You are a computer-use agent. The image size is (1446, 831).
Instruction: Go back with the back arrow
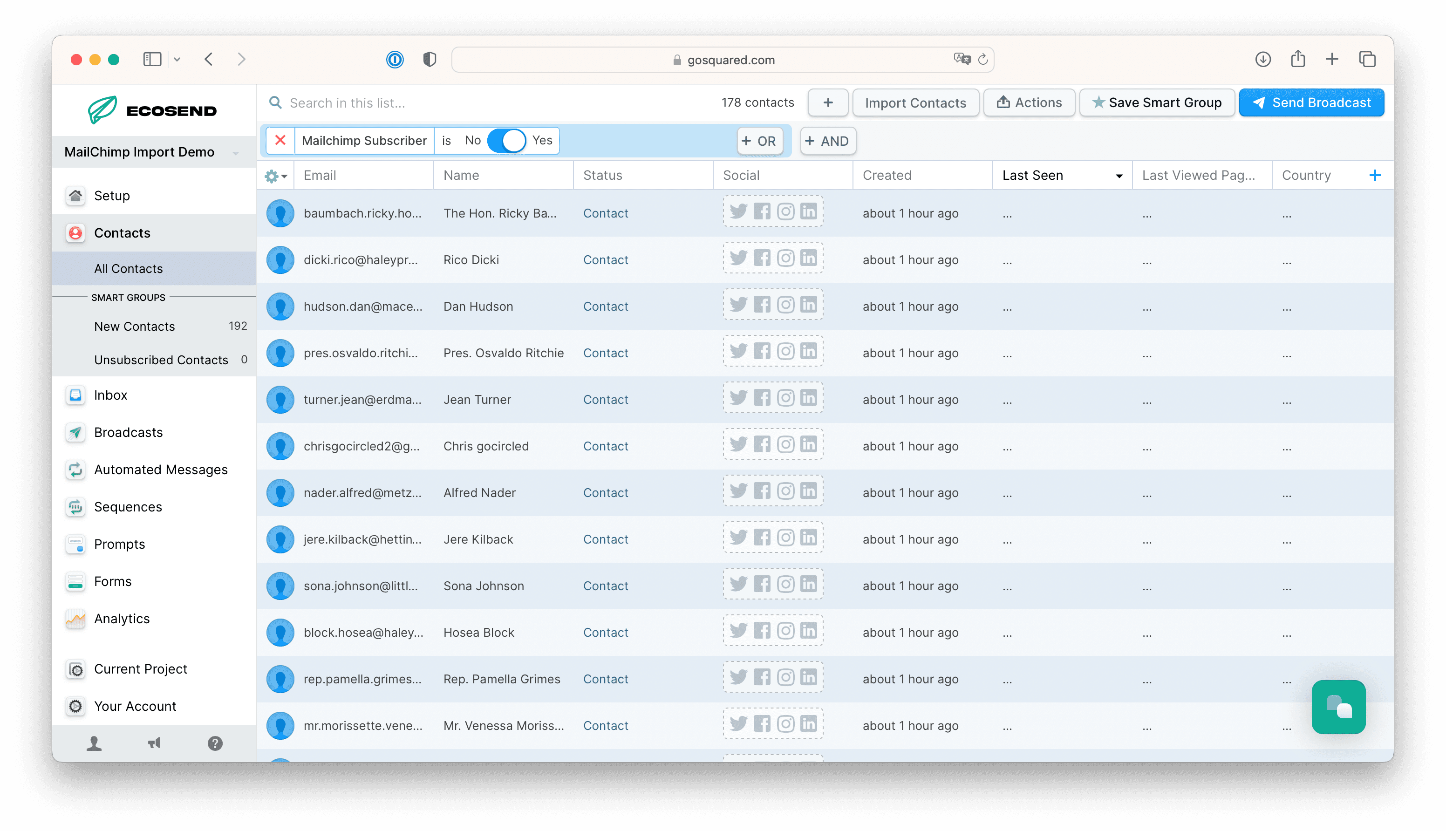click(209, 59)
